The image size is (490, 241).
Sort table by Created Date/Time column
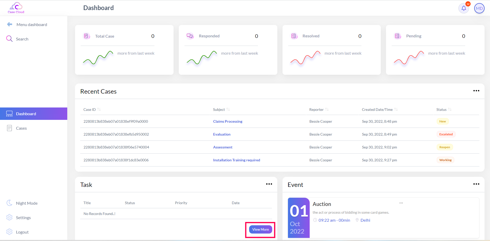396,110
